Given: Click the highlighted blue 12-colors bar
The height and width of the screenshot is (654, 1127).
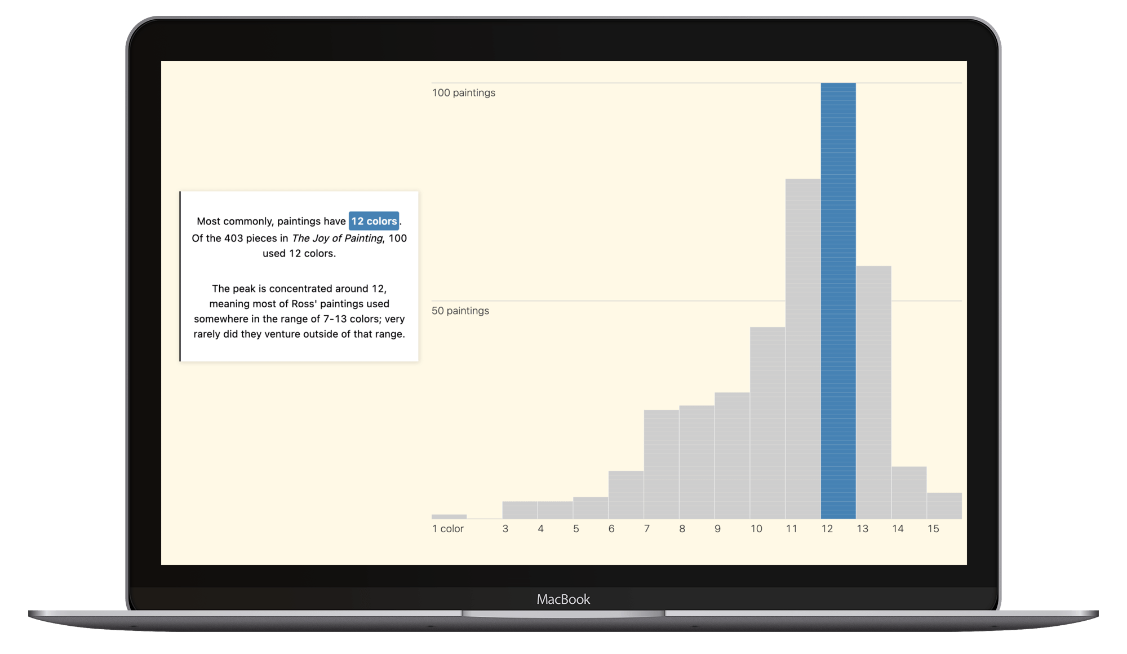Looking at the screenshot, I should tap(838, 301).
